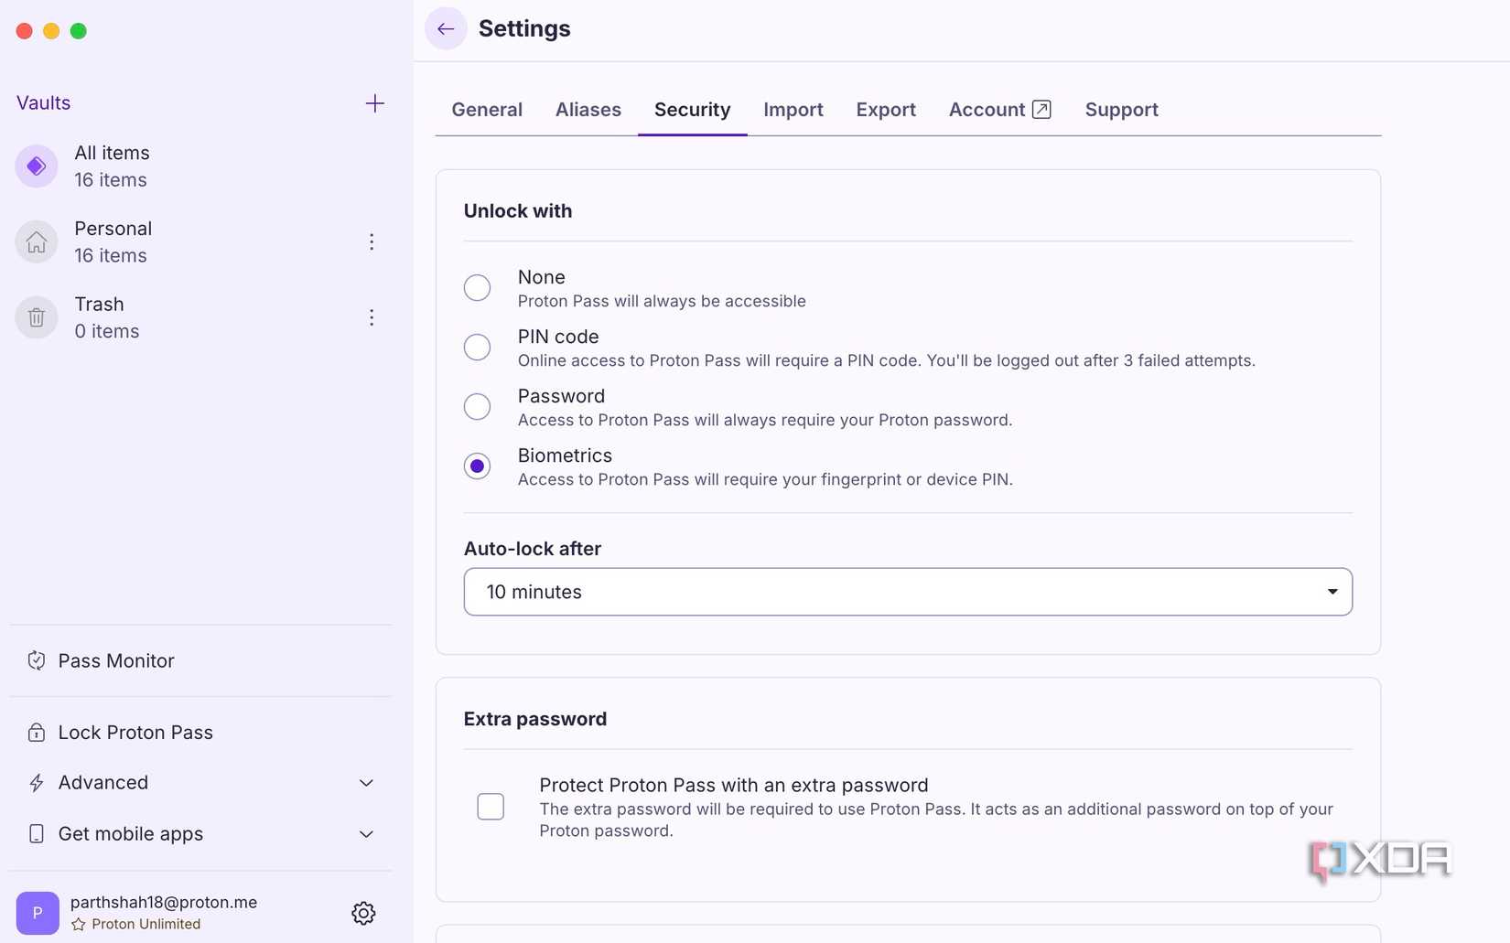
Task: Expand Get mobile apps chevron
Action: (366, 834)
